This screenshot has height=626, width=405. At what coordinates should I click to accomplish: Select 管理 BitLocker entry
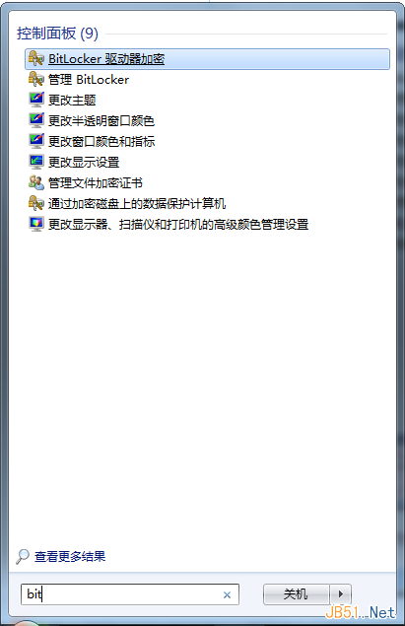pyautogui.click(x=88, y=80)
